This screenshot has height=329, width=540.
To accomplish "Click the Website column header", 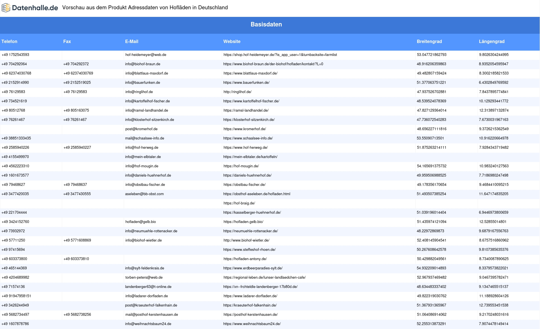I will tap(232, 42).
